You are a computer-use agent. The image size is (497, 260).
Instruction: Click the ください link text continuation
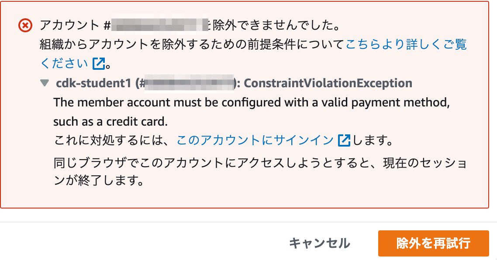click(x=64, y=63)
